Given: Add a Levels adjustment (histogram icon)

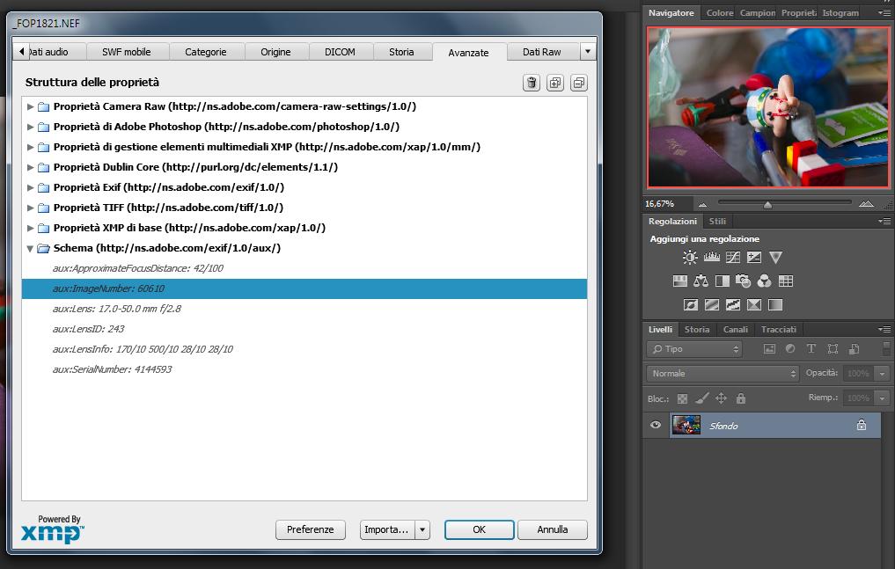Looking at the screenshot, I should tap(711, 257).
